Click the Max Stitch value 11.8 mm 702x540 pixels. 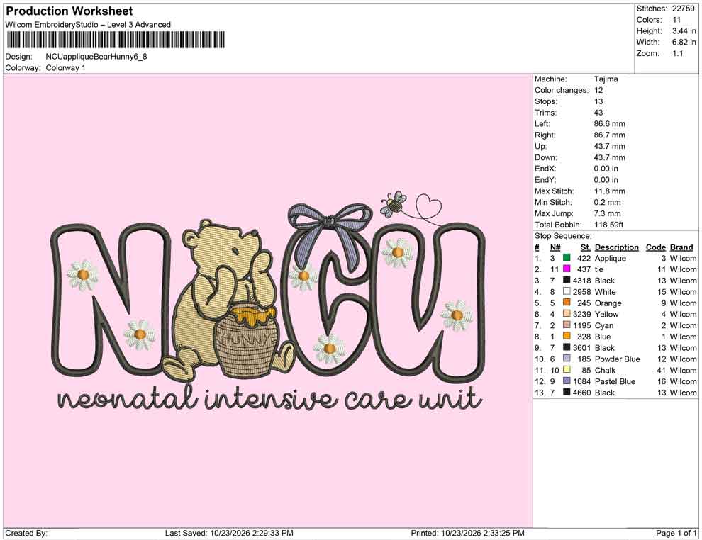click(x=609, y=191)
